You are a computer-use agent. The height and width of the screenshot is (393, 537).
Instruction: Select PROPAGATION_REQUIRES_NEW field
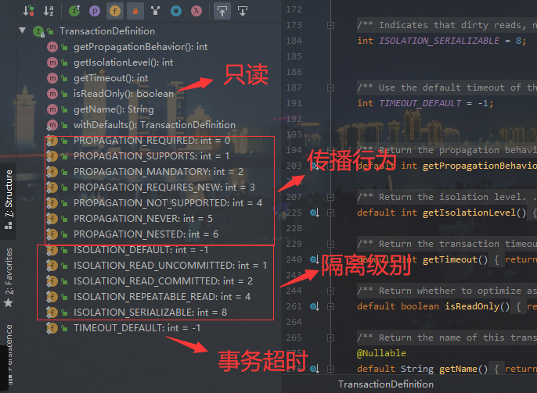pos(164,188)
